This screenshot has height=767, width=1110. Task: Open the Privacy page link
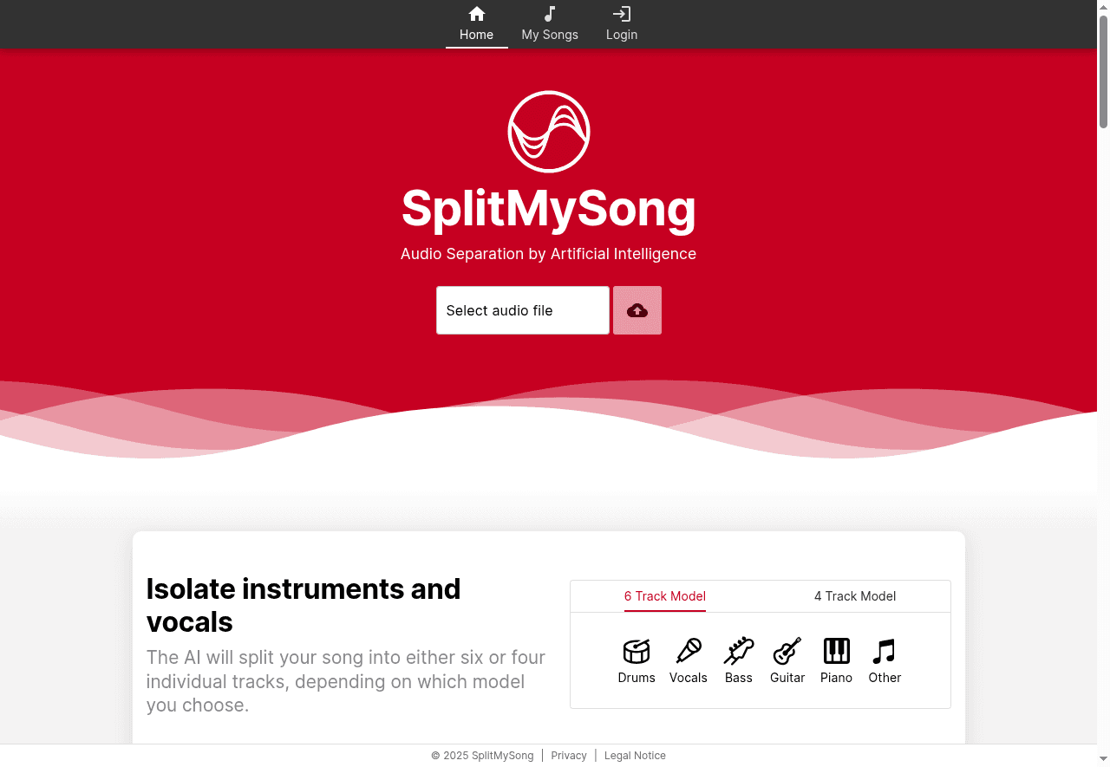point(569,755)
